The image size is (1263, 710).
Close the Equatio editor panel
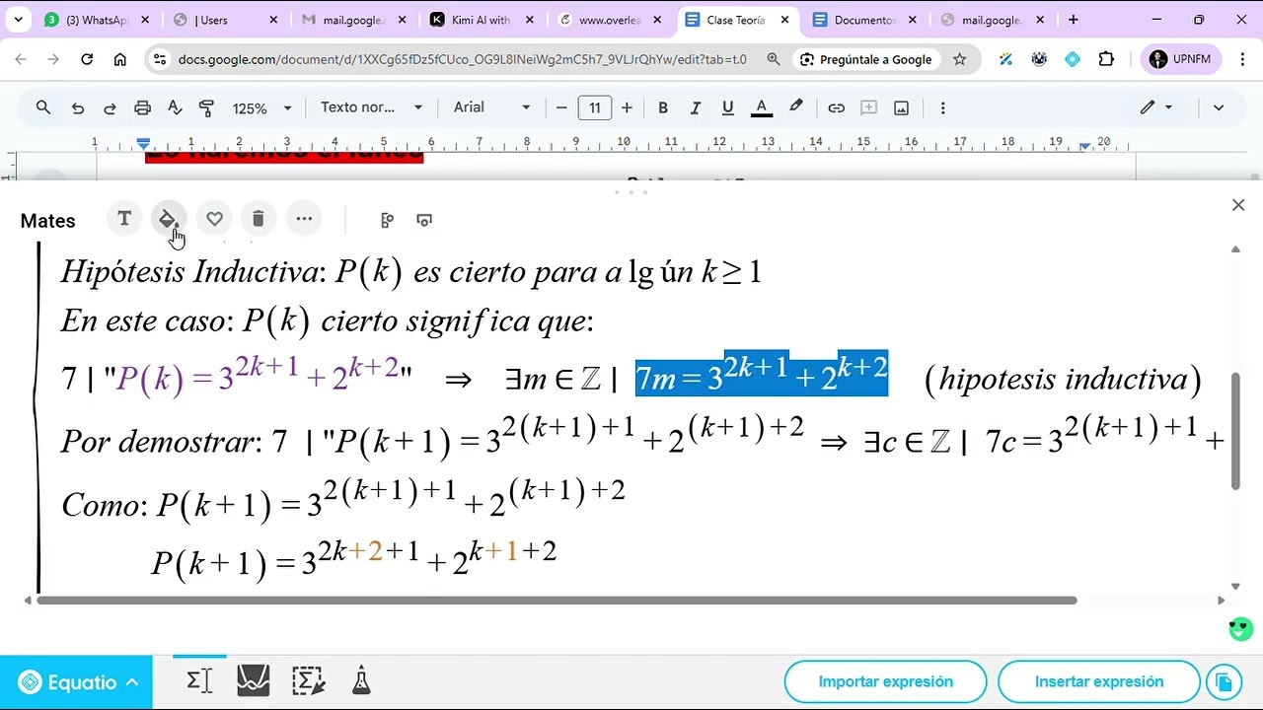pyautogui.click(x=1238, y=205)
